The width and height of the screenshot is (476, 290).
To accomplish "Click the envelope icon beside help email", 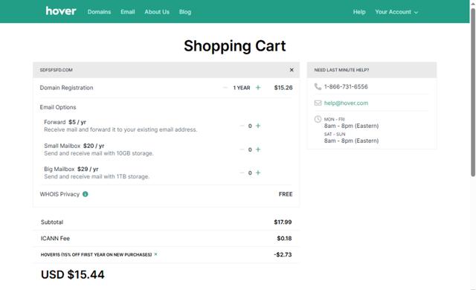I will coord(318,103).
